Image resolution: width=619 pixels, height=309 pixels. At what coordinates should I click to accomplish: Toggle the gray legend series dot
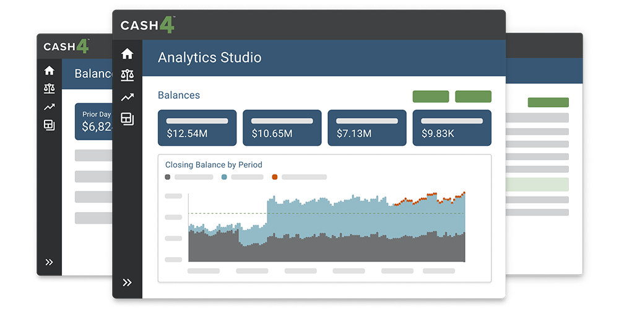click(168, 177)
